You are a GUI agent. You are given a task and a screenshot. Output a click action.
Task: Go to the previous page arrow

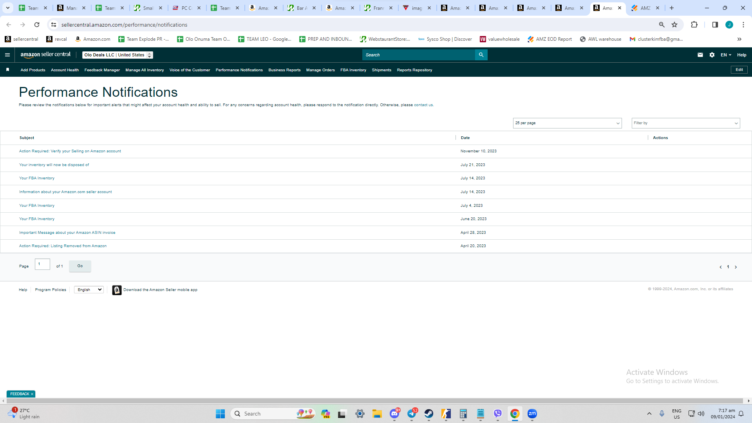tap(721, 267)
